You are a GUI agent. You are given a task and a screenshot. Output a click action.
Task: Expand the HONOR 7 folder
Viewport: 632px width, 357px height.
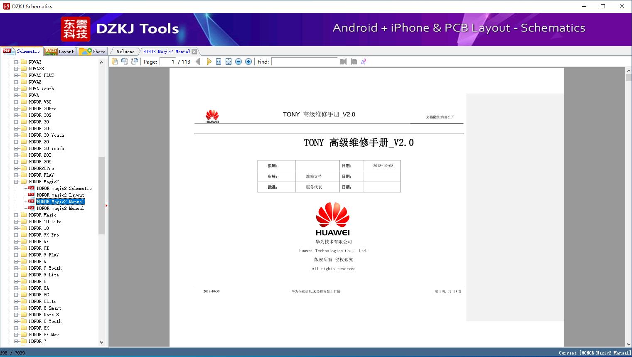coord(16,341)
